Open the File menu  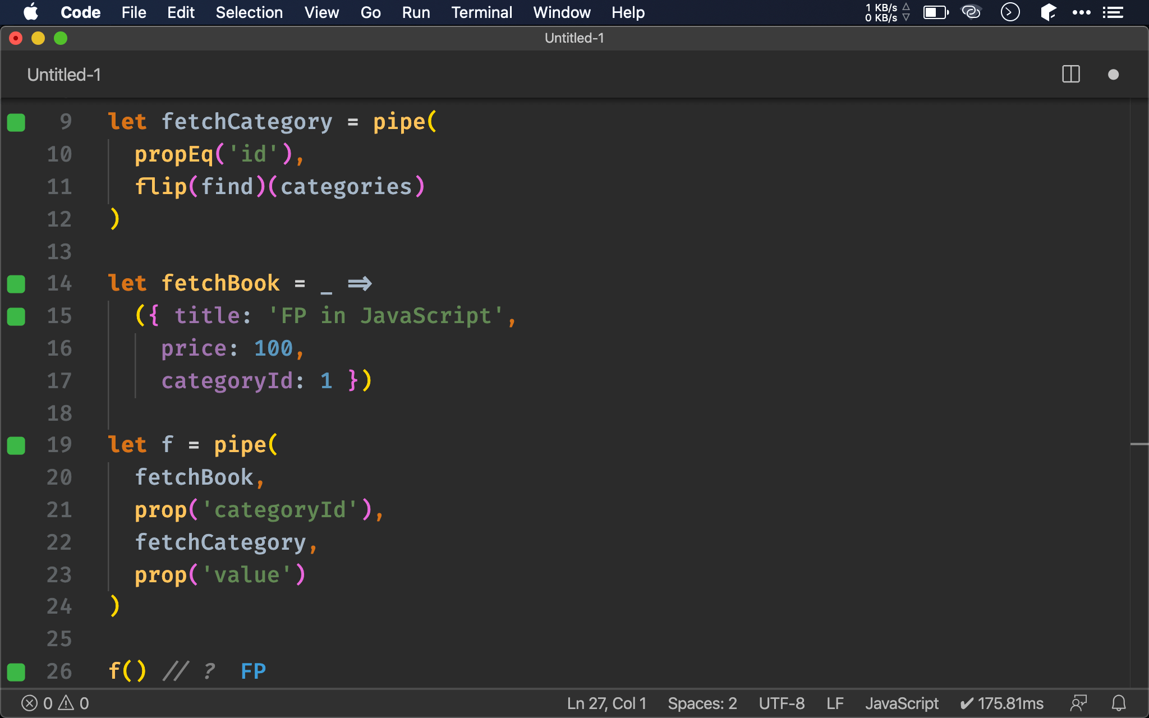[134, 12]
